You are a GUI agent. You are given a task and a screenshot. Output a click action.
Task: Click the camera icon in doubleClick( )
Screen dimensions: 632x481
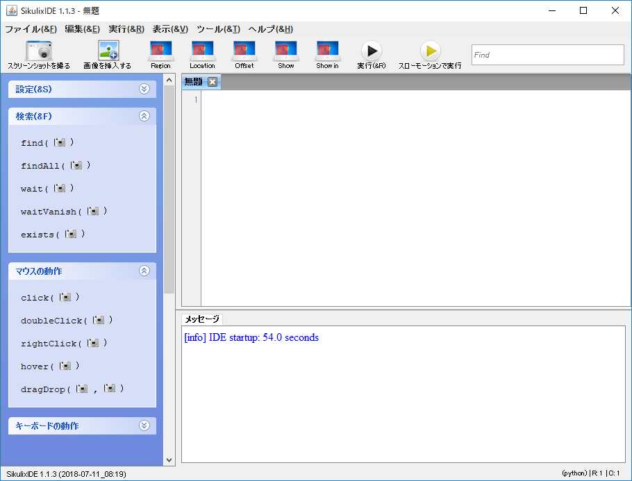tap(99, 320)
